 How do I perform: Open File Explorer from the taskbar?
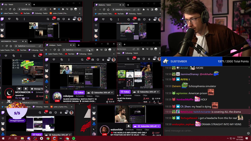tap(22, 138)
